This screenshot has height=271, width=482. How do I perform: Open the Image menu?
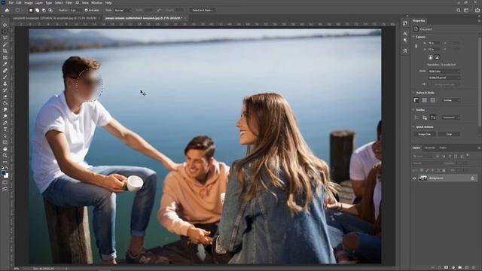click(x=29, y=3)
